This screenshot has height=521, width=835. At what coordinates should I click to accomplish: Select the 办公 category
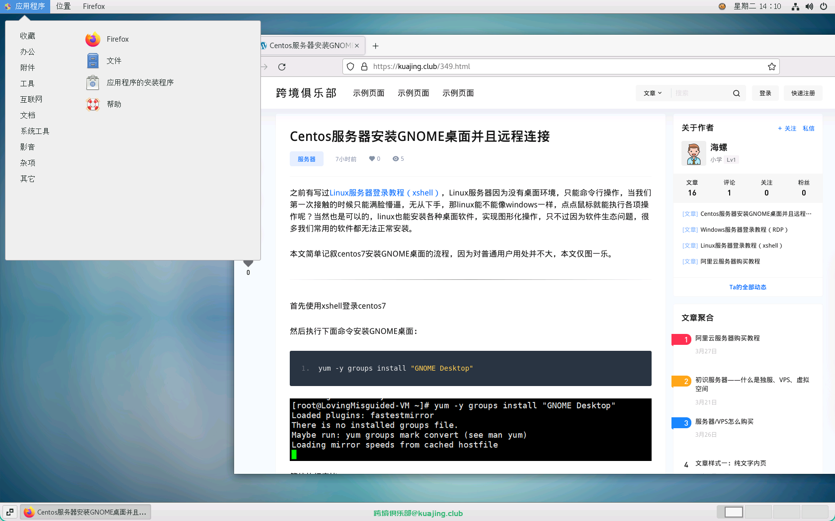pos(28,52)
